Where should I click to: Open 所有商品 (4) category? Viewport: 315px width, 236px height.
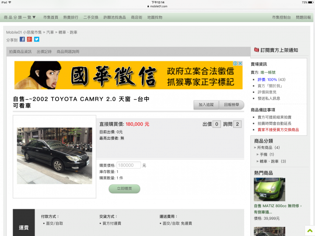coord(268,148)
